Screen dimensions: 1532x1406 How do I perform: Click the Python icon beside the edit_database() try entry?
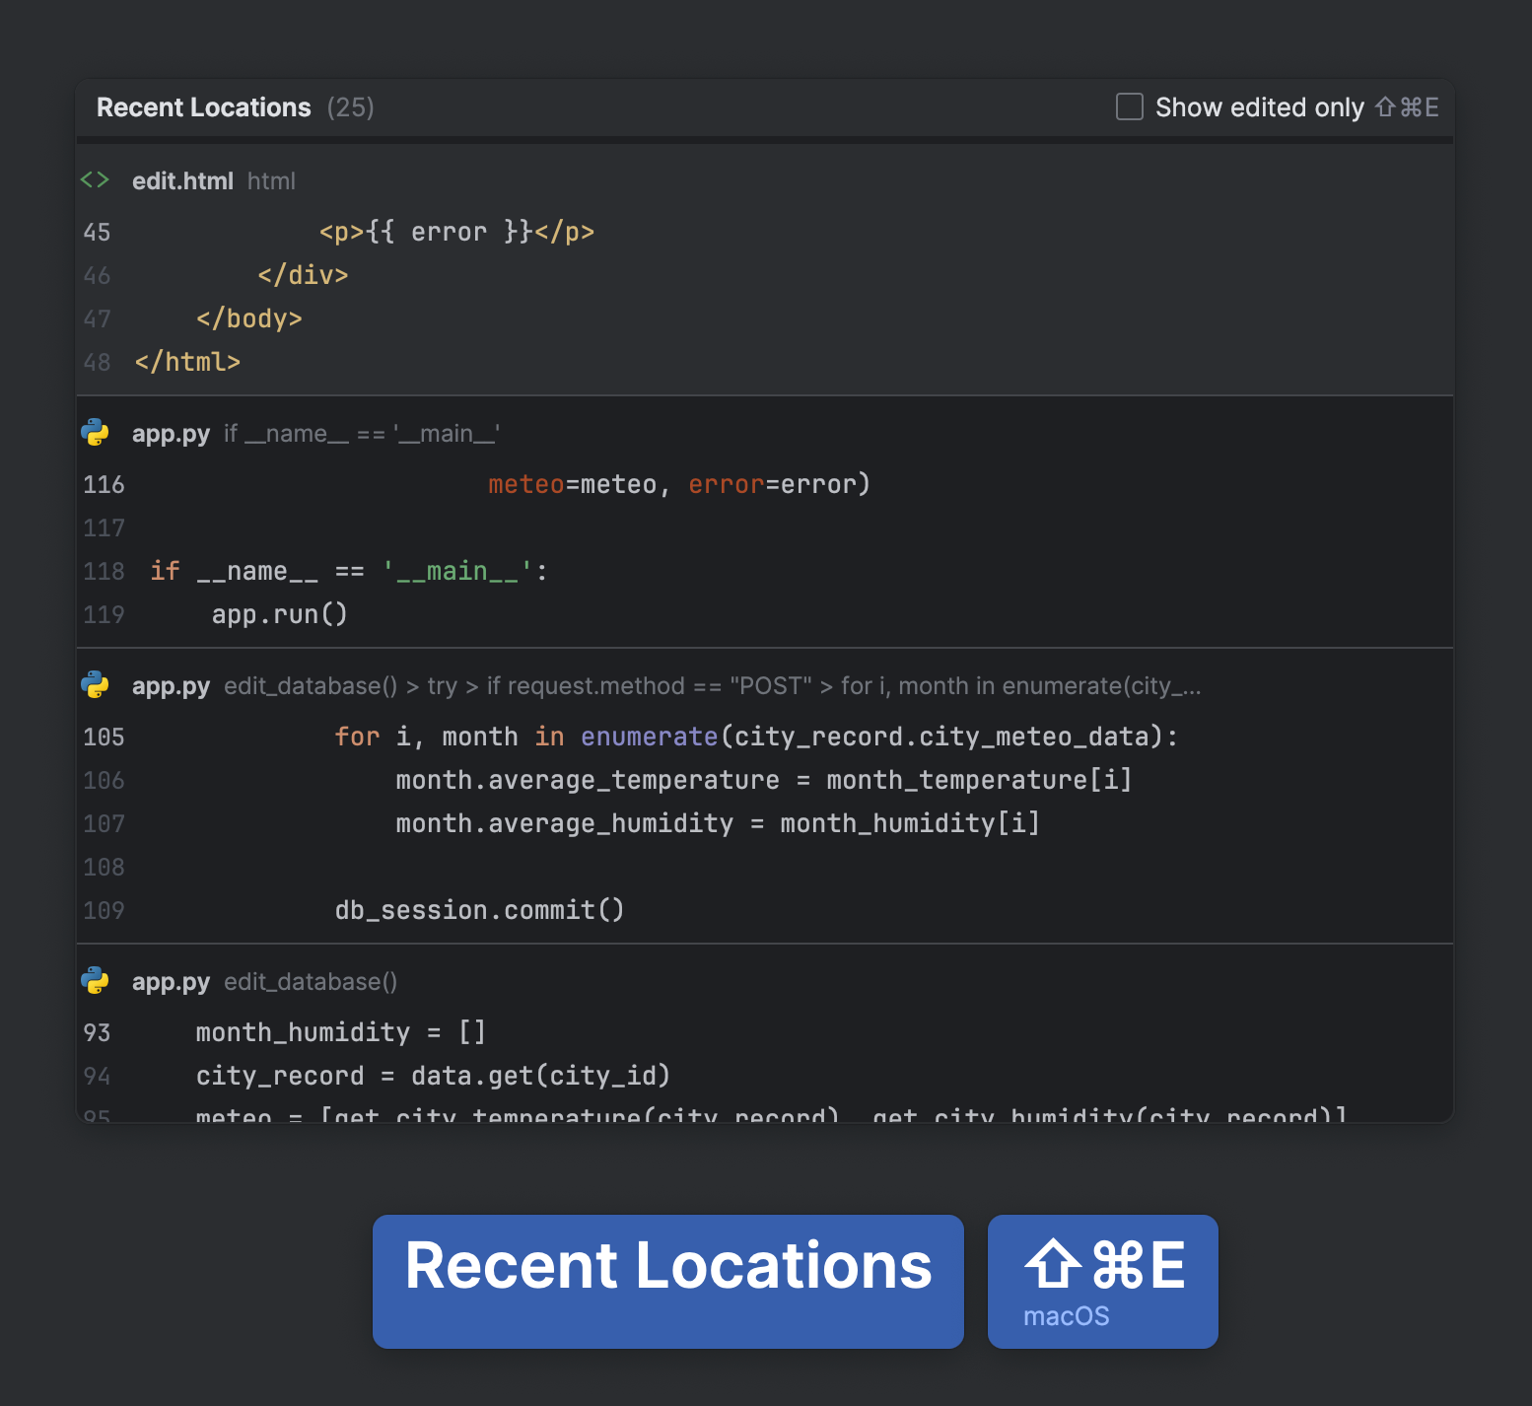[95, 684]
